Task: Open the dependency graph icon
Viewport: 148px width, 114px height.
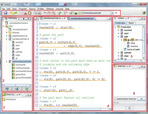Action: [65, 13]
